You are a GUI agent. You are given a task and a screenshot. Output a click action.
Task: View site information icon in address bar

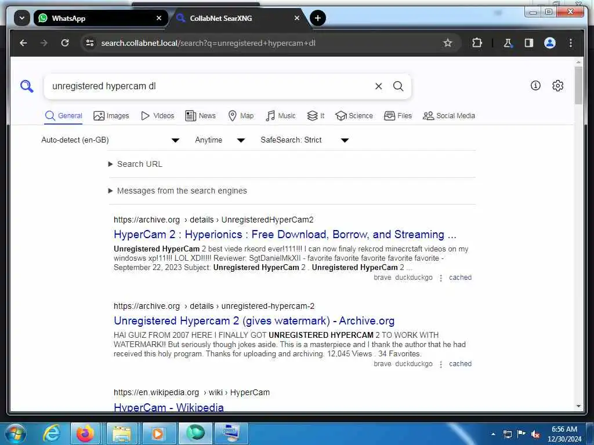tap(90, 43)
